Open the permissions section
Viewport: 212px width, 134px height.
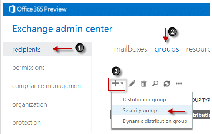click(x=29, y=68)
